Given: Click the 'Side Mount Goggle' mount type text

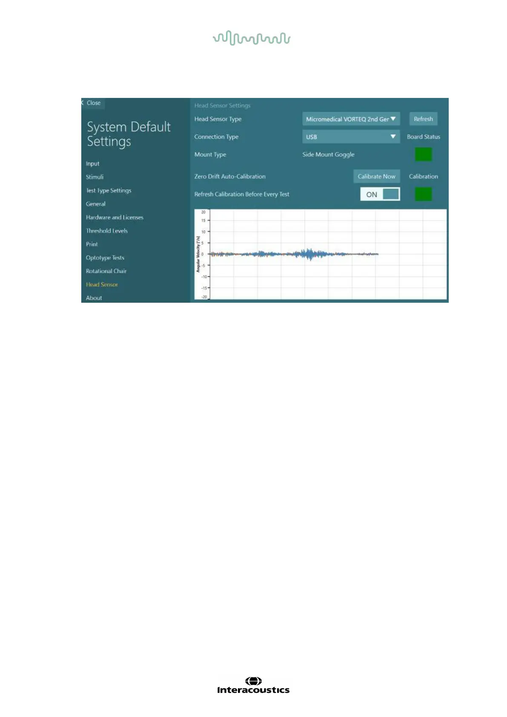Looking at the screenshot, I should (x=328, y=155).
